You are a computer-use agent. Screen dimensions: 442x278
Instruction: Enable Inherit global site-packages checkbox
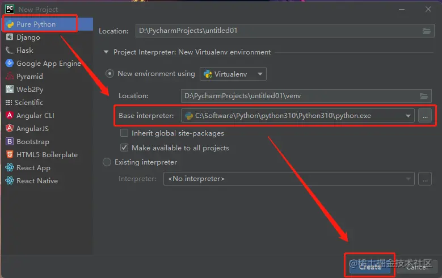pyautogui.click(x=124, y=133)
